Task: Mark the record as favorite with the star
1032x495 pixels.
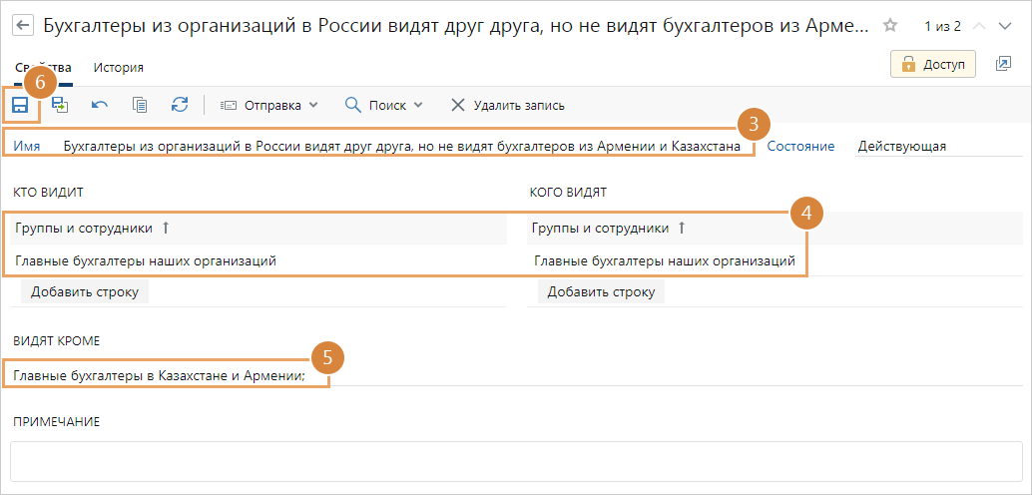Action: tap(890, 26)
